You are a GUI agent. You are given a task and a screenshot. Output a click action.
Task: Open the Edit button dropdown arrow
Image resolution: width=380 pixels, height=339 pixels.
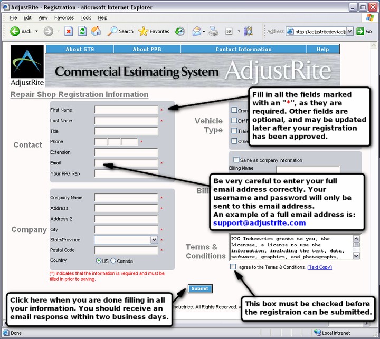[239, 31]
